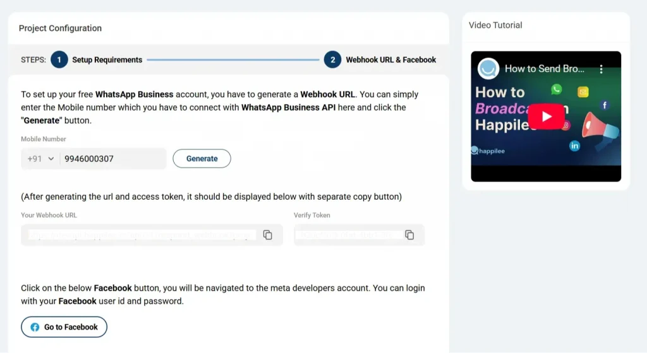The width and height of the screenshot is (647, 353).
Task: Go to the Setup Requirements step
Action: 107,60
